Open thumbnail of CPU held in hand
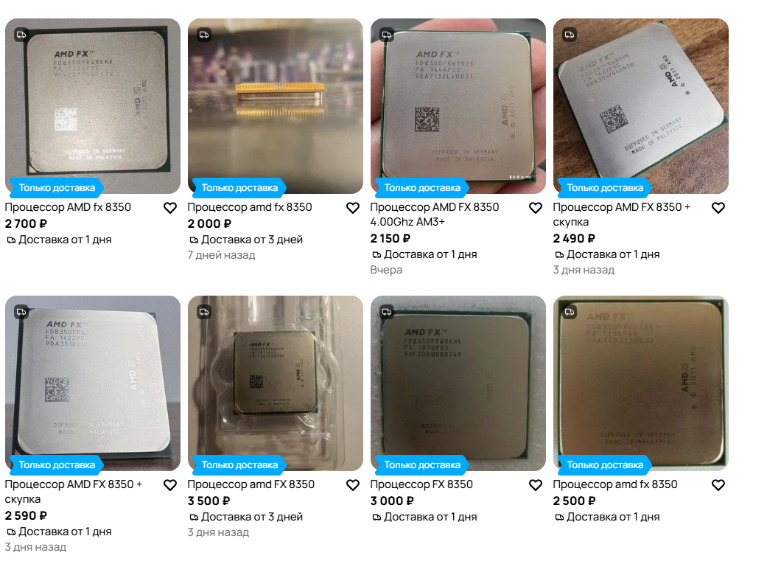The image size is (767, 564). click(x=458, y=106)
